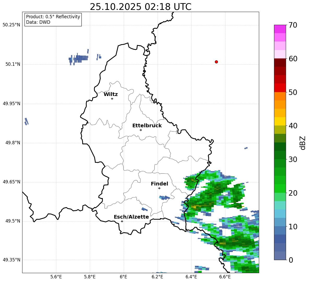The height and width of the screenshot is (282, 309).
Task: Click the red station marker dot
Action: [216, 62]
